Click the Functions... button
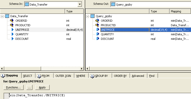 coord(14,87)
